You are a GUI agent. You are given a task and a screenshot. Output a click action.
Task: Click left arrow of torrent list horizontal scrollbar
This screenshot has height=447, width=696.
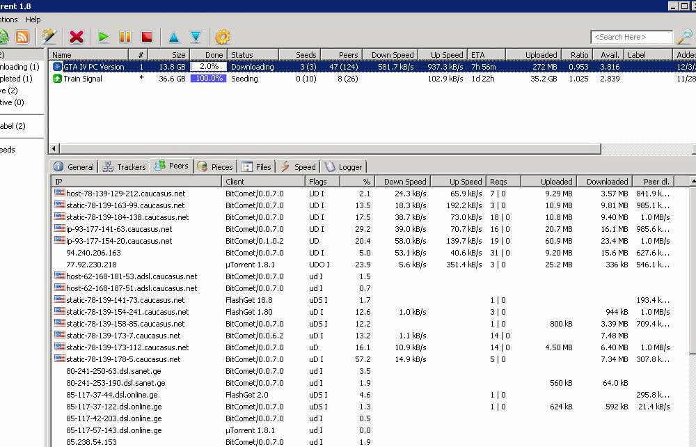tap(54, 149)
